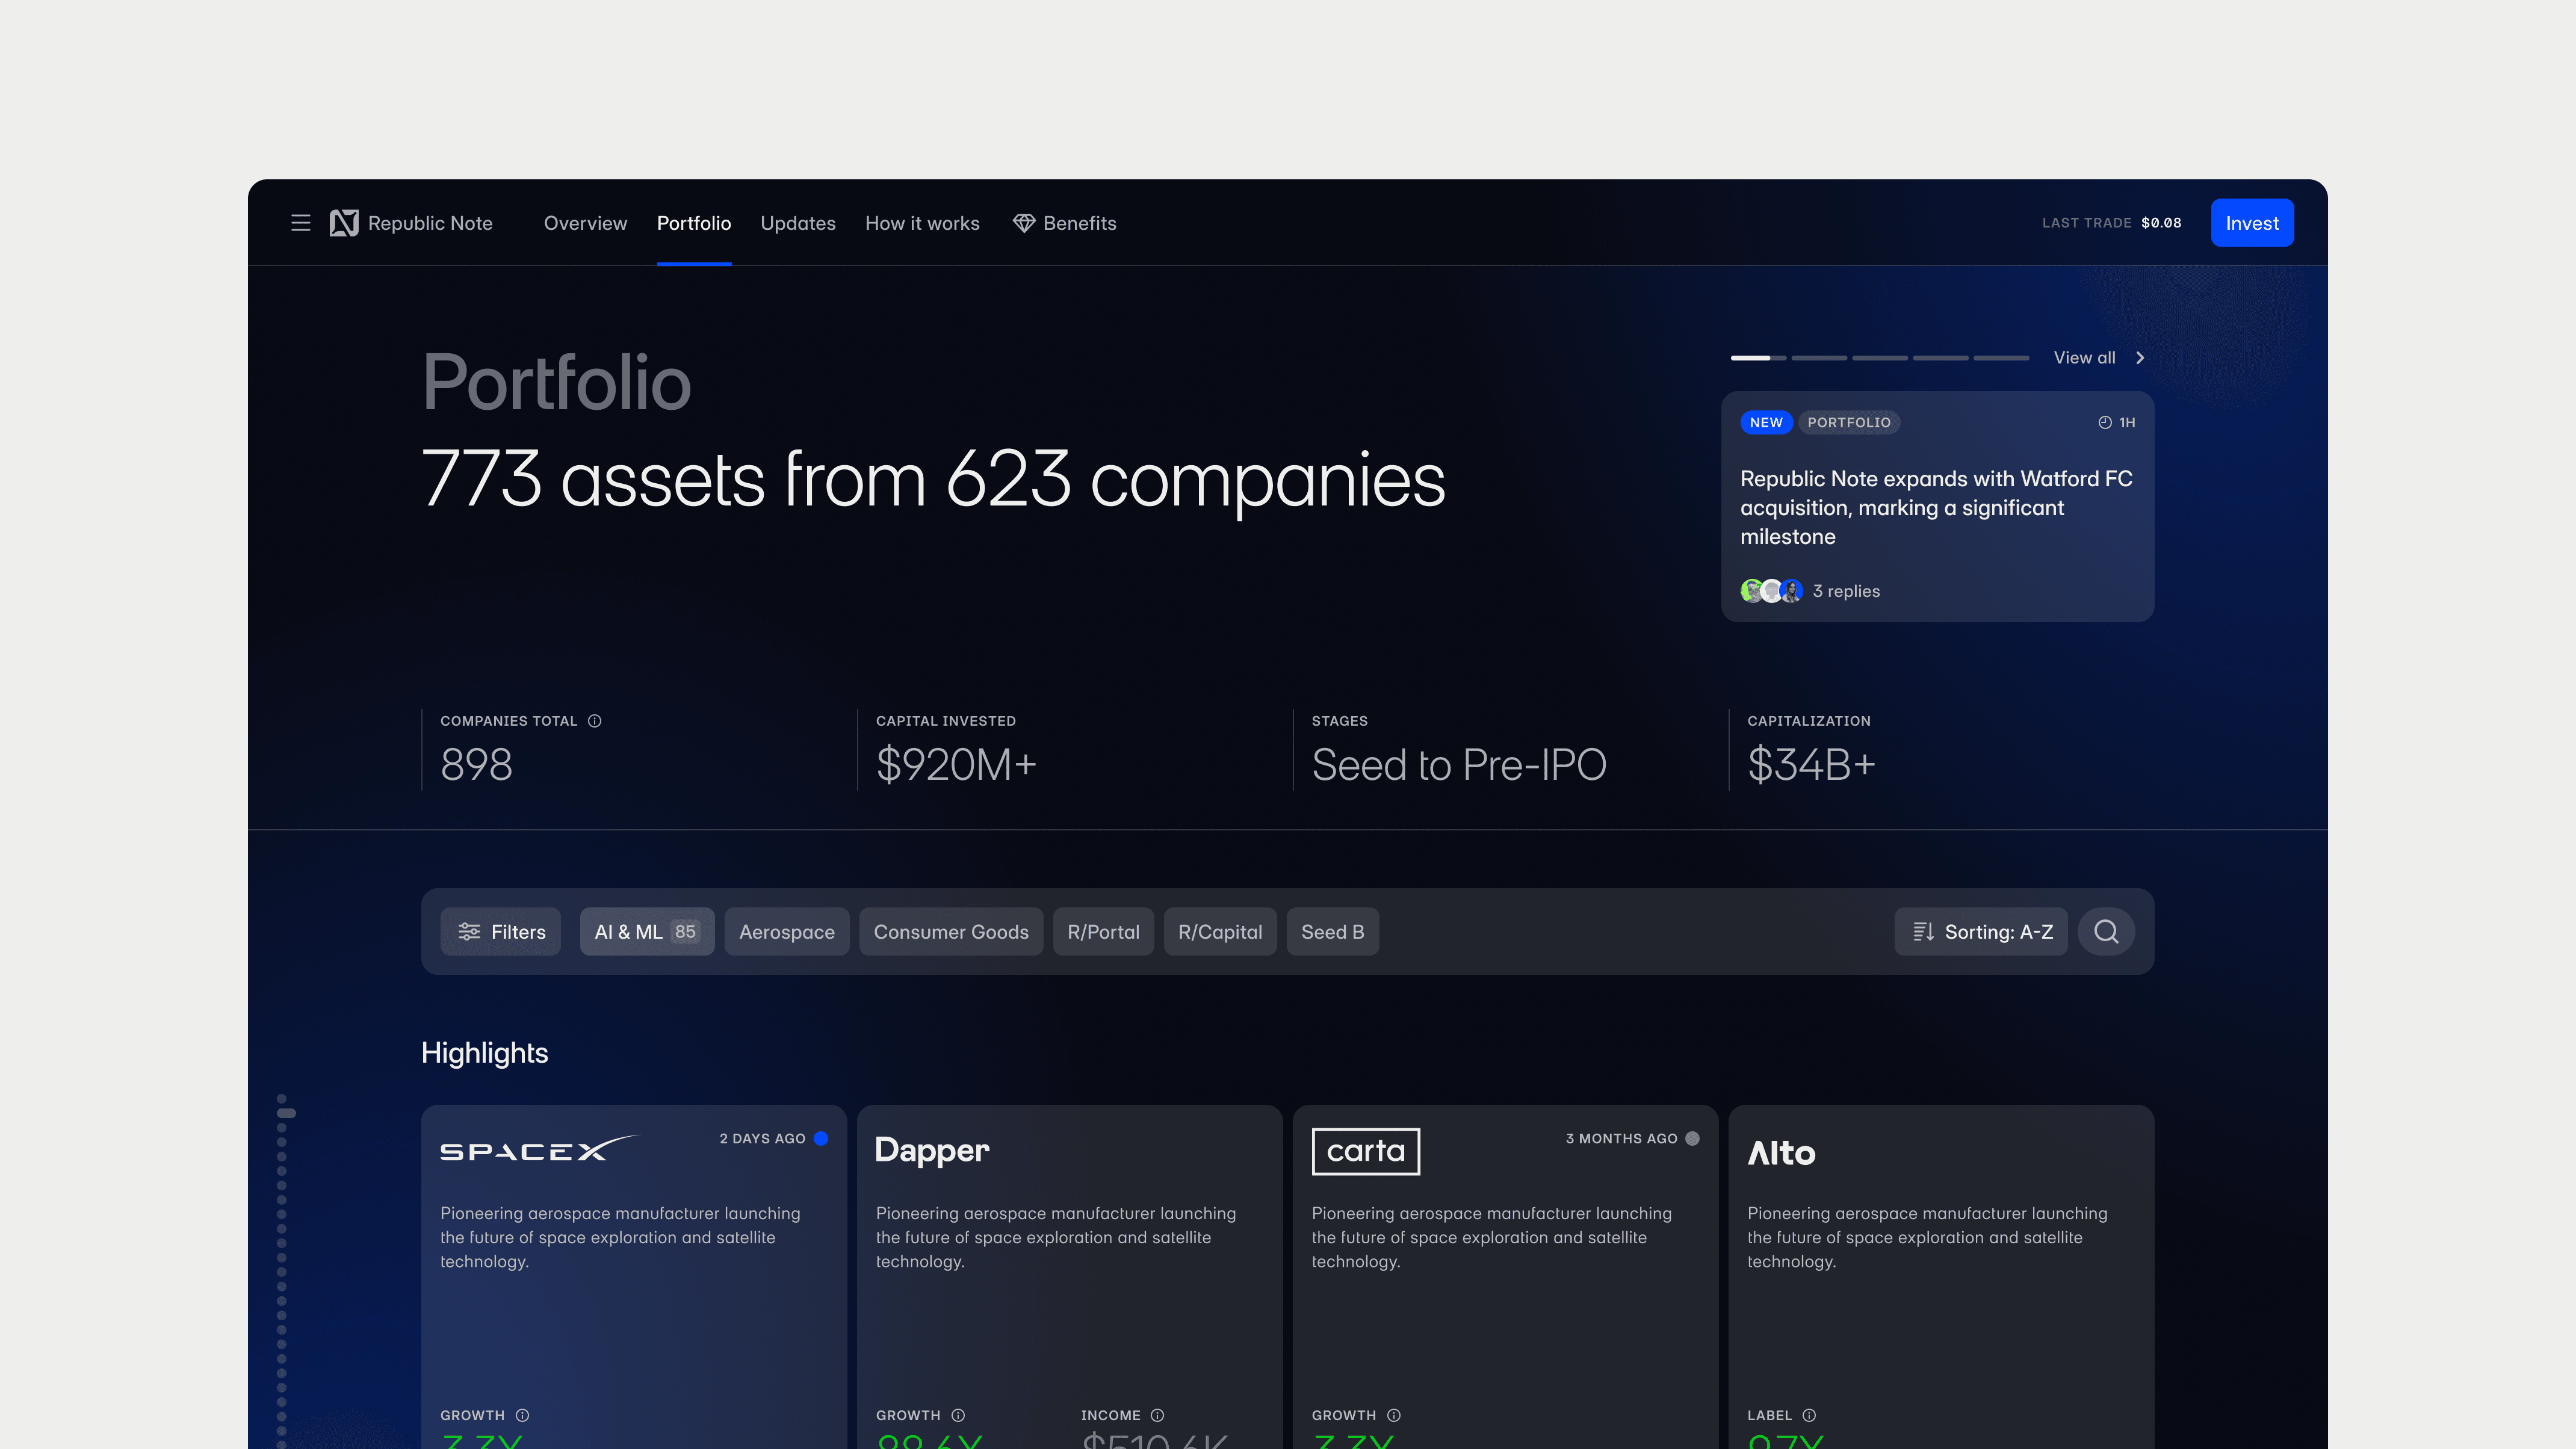
Task: Switch to the Updates tab
Action: 797,223
